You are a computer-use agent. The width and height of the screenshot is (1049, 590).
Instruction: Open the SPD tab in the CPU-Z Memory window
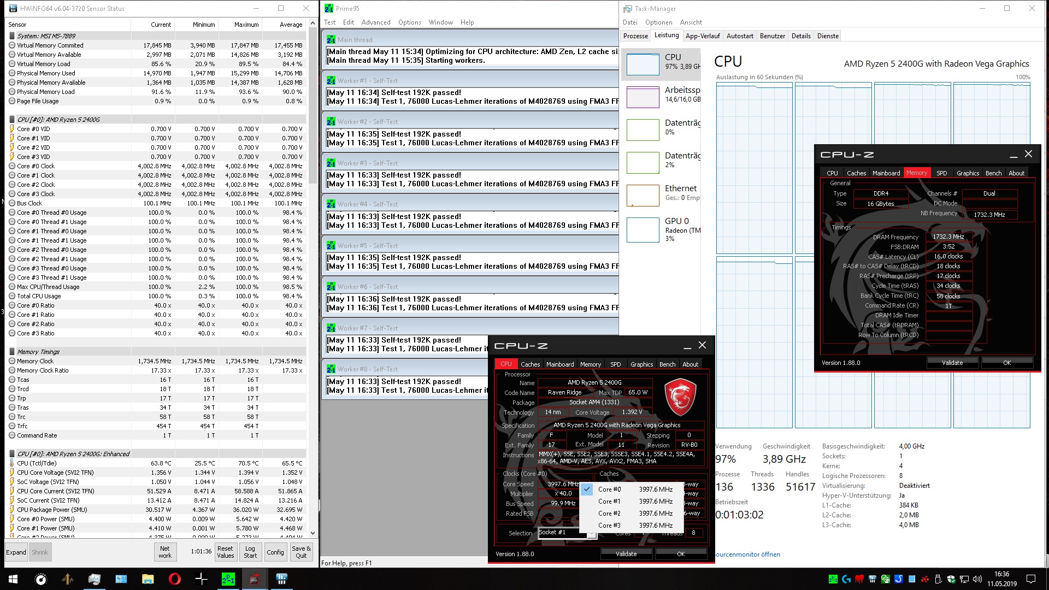point(941,173)
